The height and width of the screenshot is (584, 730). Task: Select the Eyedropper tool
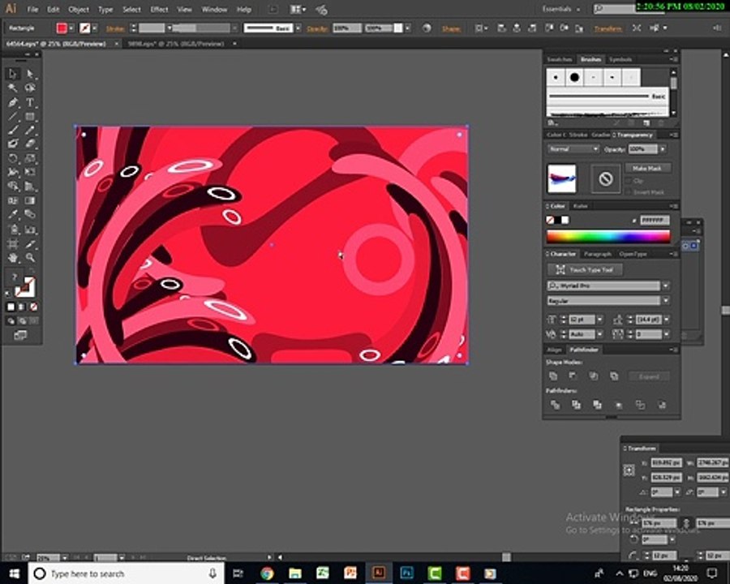[x=12, y=215]
